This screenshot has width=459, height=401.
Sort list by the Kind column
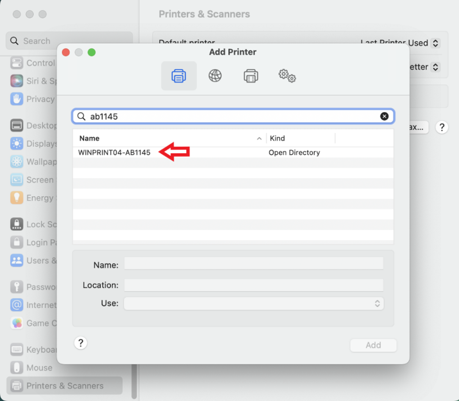click(x=300, y=138)
